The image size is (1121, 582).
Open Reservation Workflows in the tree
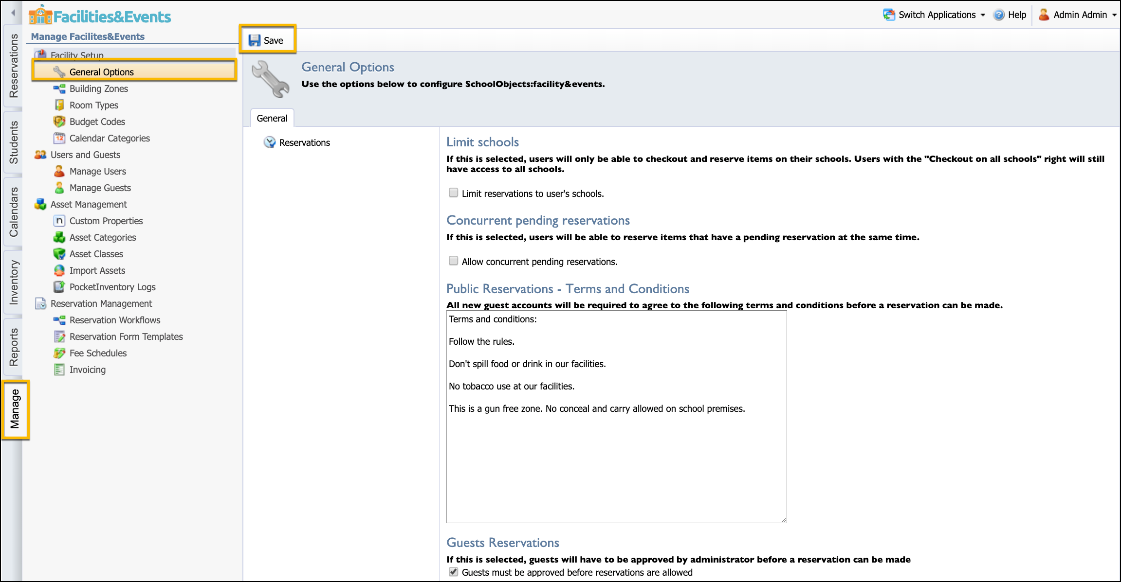115,320
